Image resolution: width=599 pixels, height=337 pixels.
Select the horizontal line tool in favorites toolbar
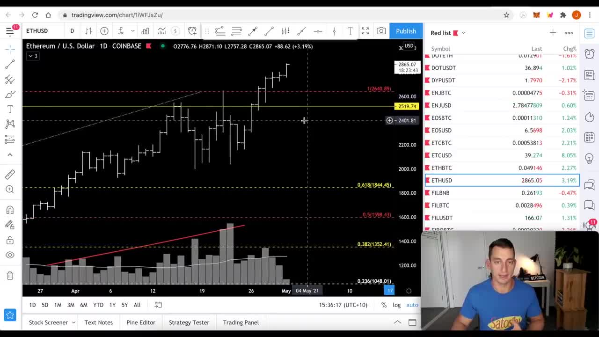coord(318,31)
